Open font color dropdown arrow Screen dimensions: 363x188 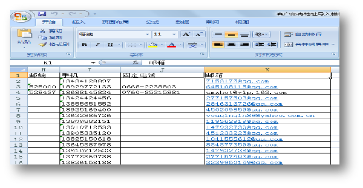pos(180,45)
